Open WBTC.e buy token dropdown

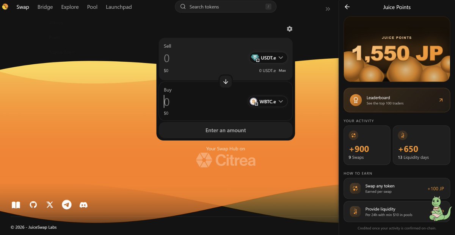tap(268, 101)
